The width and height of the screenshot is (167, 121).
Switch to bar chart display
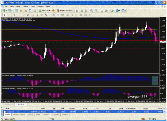tap(77, 10)
